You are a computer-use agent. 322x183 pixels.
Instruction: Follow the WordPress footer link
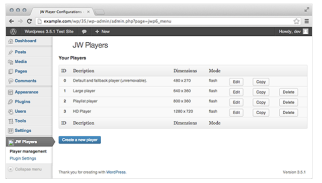[116, 172]
